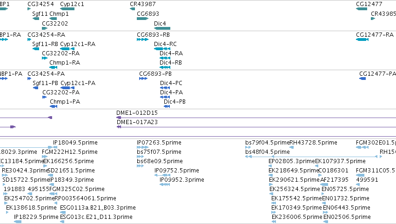396x224 pixels.
Task: Select EST SD21651.5prime
Action: [71, 171]
